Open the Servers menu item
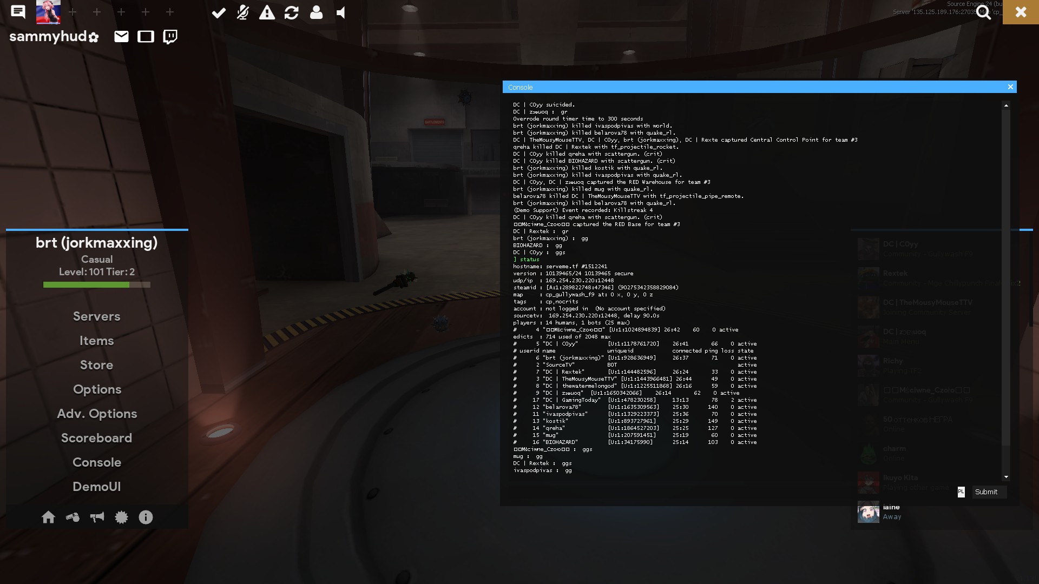Screen dimensions: 1039x584 point(97,316)
